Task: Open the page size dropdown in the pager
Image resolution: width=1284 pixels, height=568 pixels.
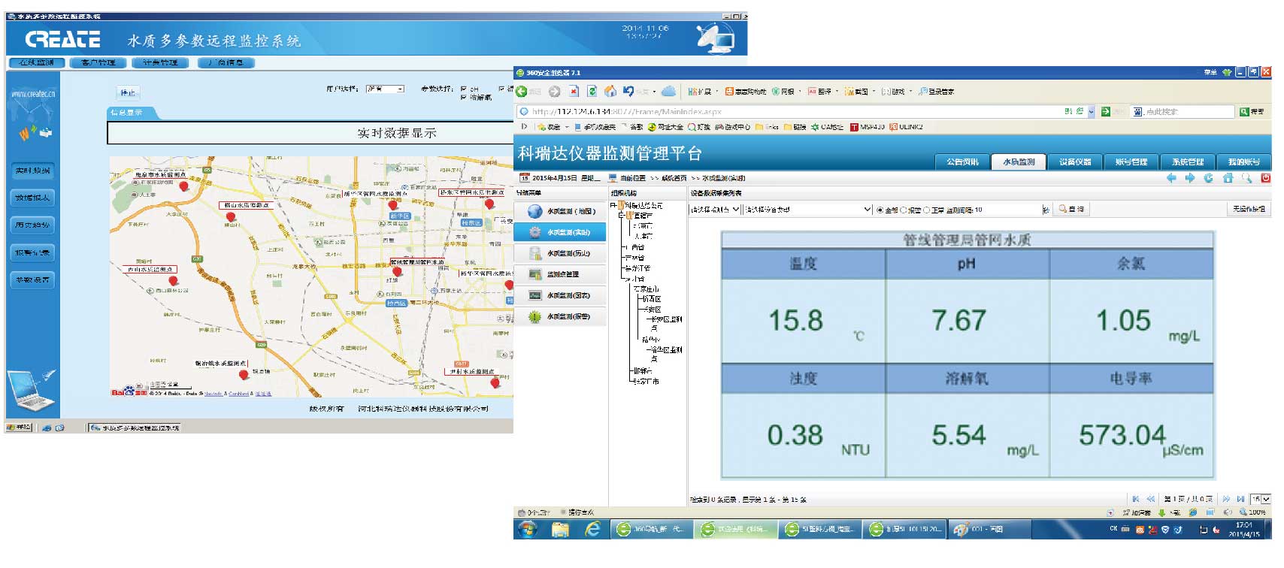Action: [x=1261, y=499]
